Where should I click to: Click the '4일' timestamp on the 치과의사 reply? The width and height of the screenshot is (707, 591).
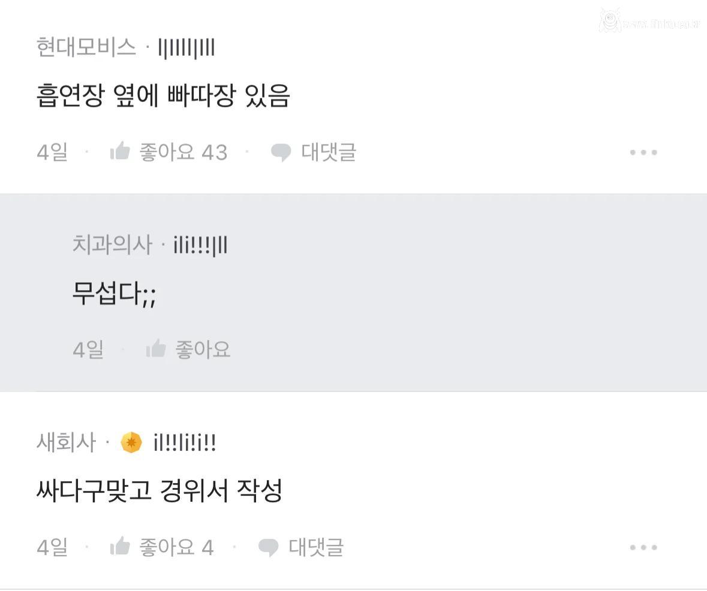(x=88, y=349)
